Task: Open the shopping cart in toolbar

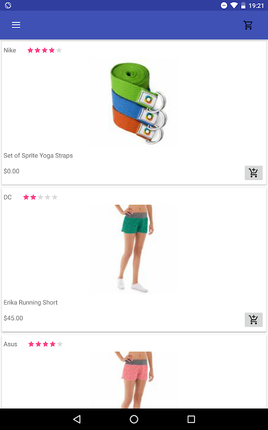Action: tap(248, 25)
